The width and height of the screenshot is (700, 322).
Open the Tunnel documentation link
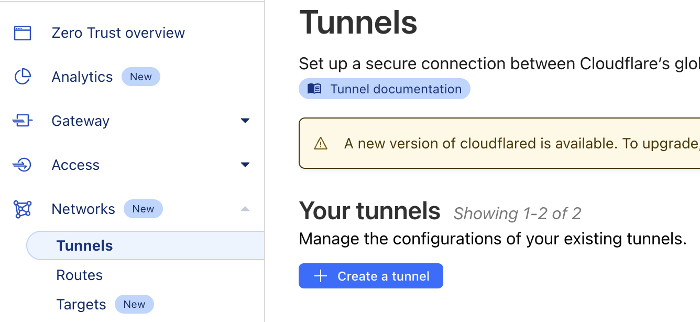[x=385, y=89]
